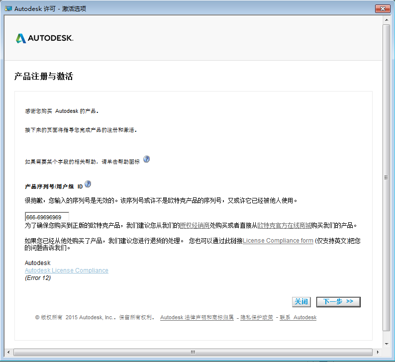Click the serial number input field
The image size is (395, 362).
click(x=47, y=217)
